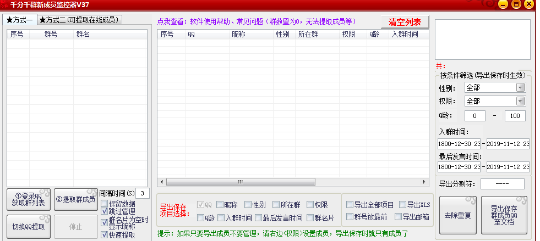Open the 权限 filter dropdown

[x=520, y=101]
